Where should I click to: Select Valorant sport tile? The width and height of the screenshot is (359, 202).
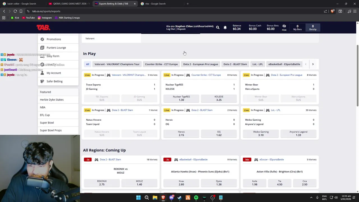pos(111,38)
